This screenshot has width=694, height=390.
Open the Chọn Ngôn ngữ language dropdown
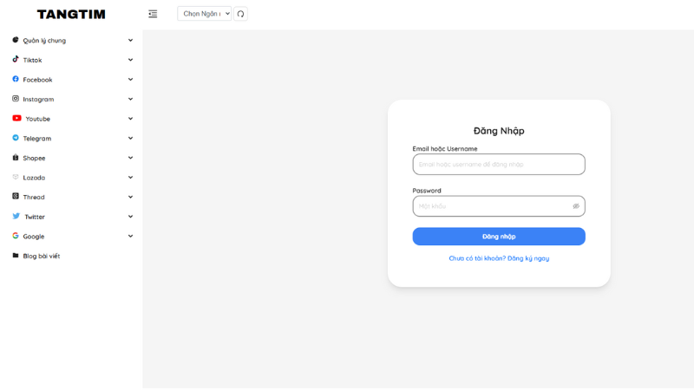click(204, 14)
